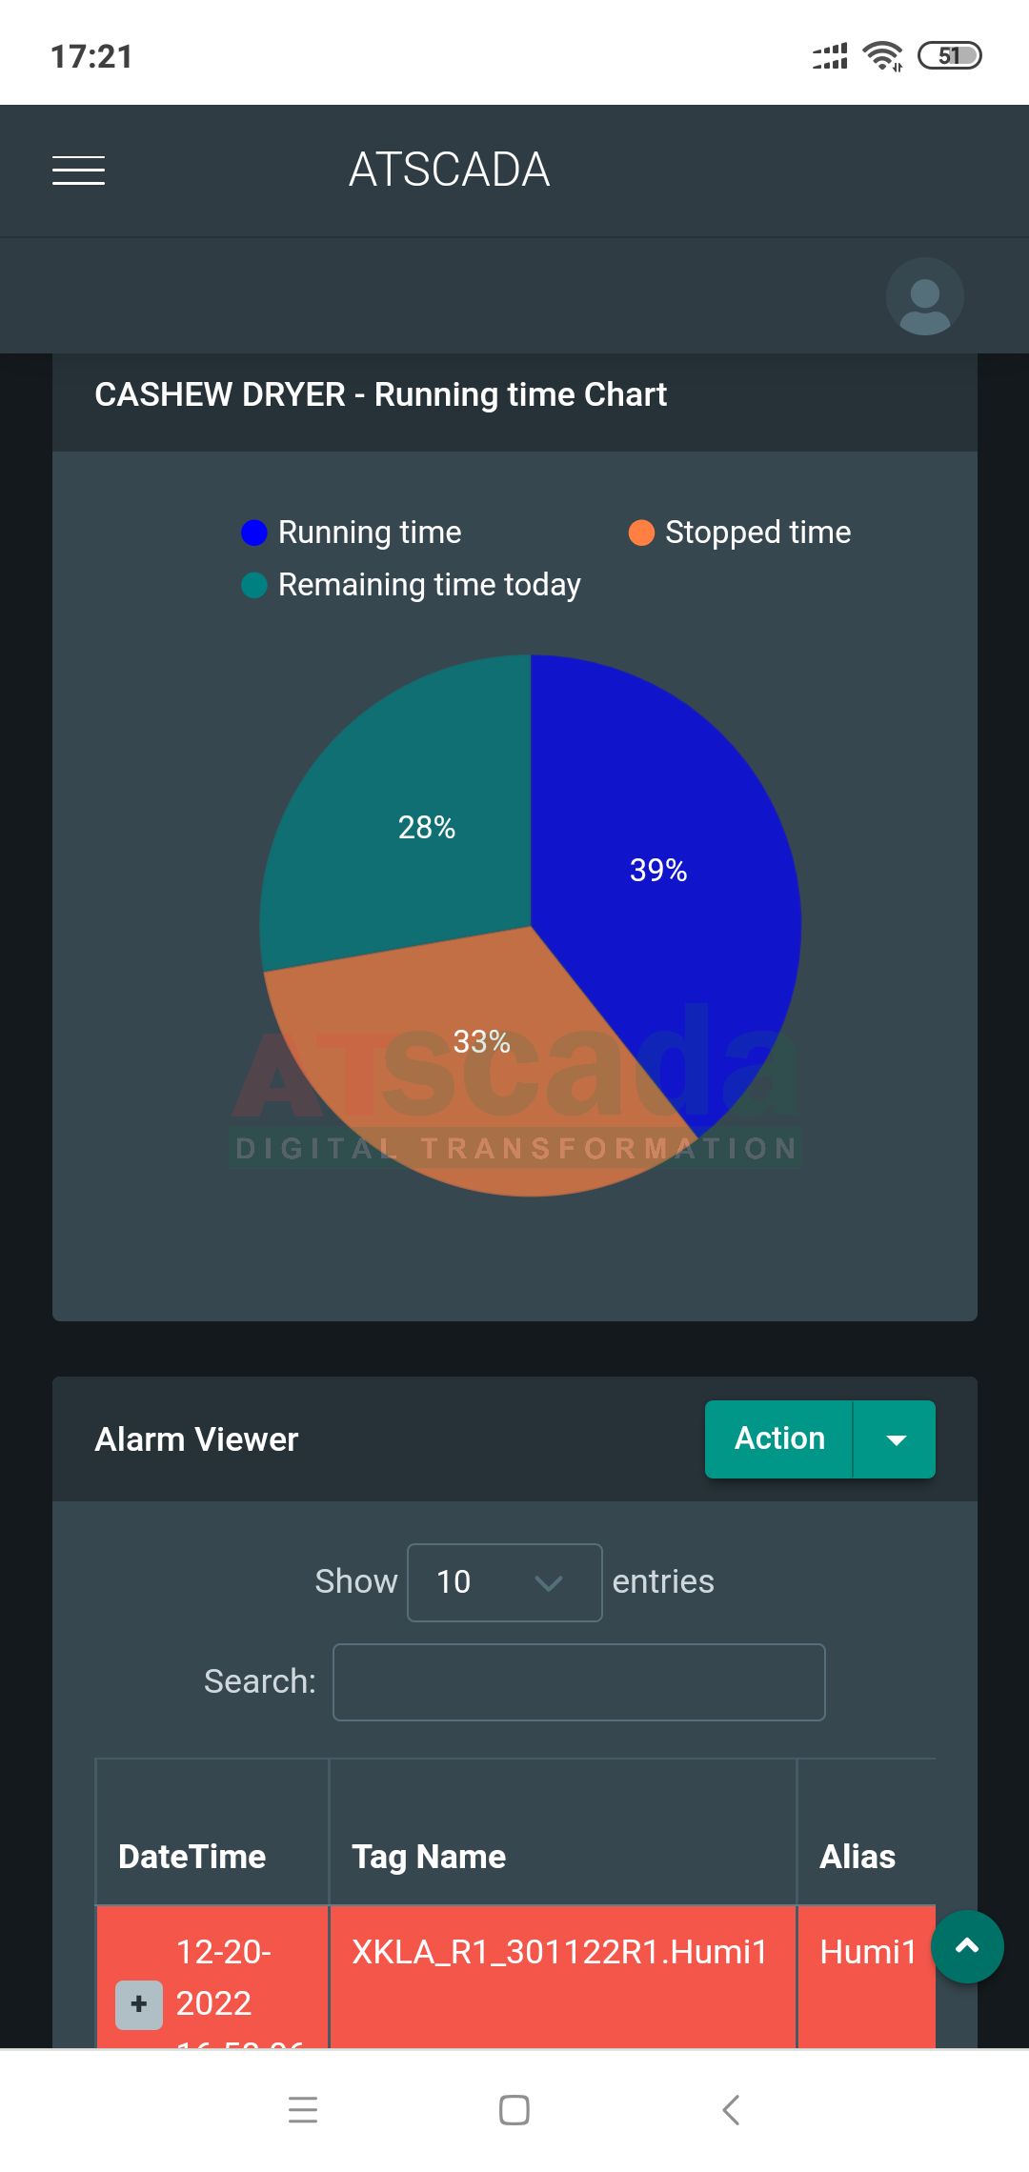Click the Action button
1029x2172 pixels.
[778, 1439]
